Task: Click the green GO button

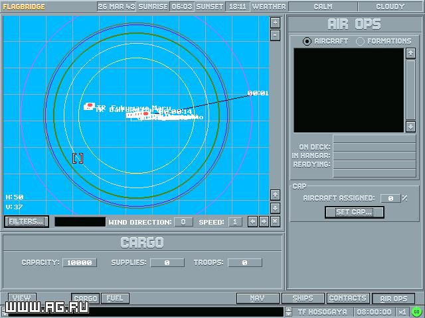Action: pos(417,311)
